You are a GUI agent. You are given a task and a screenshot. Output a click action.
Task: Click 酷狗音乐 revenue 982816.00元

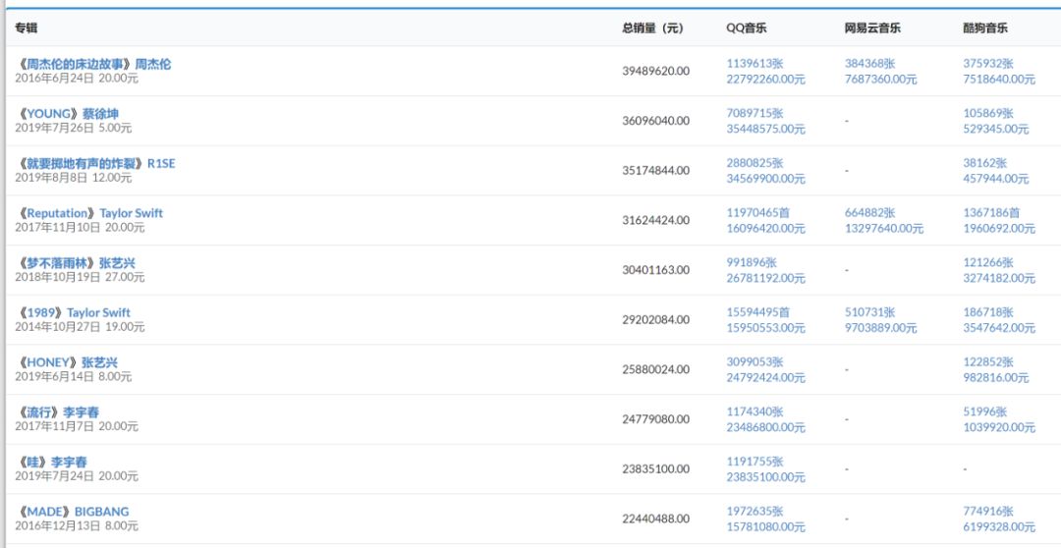[x=996, y=377]
